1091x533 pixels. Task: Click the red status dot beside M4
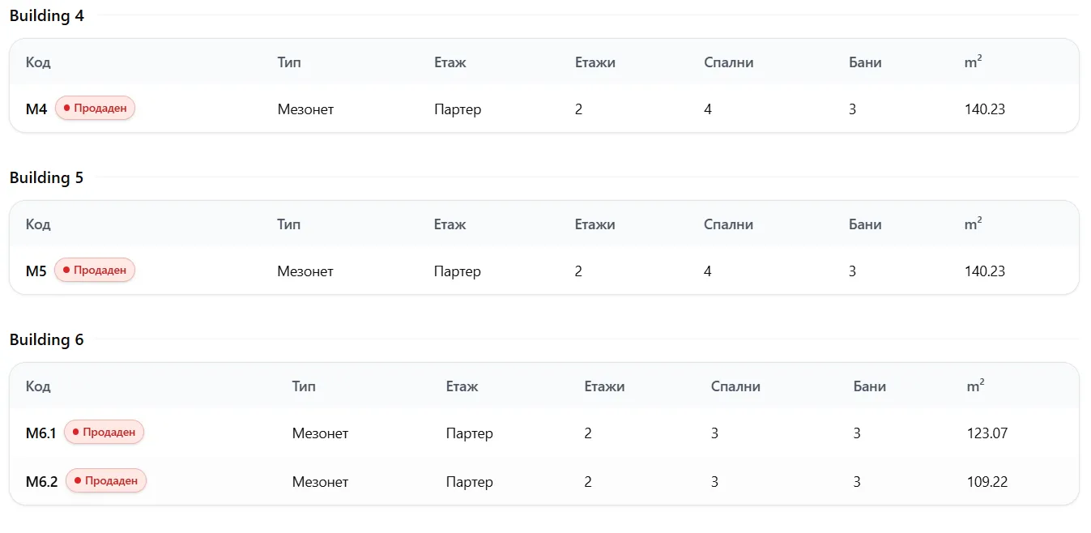(67, 108)
